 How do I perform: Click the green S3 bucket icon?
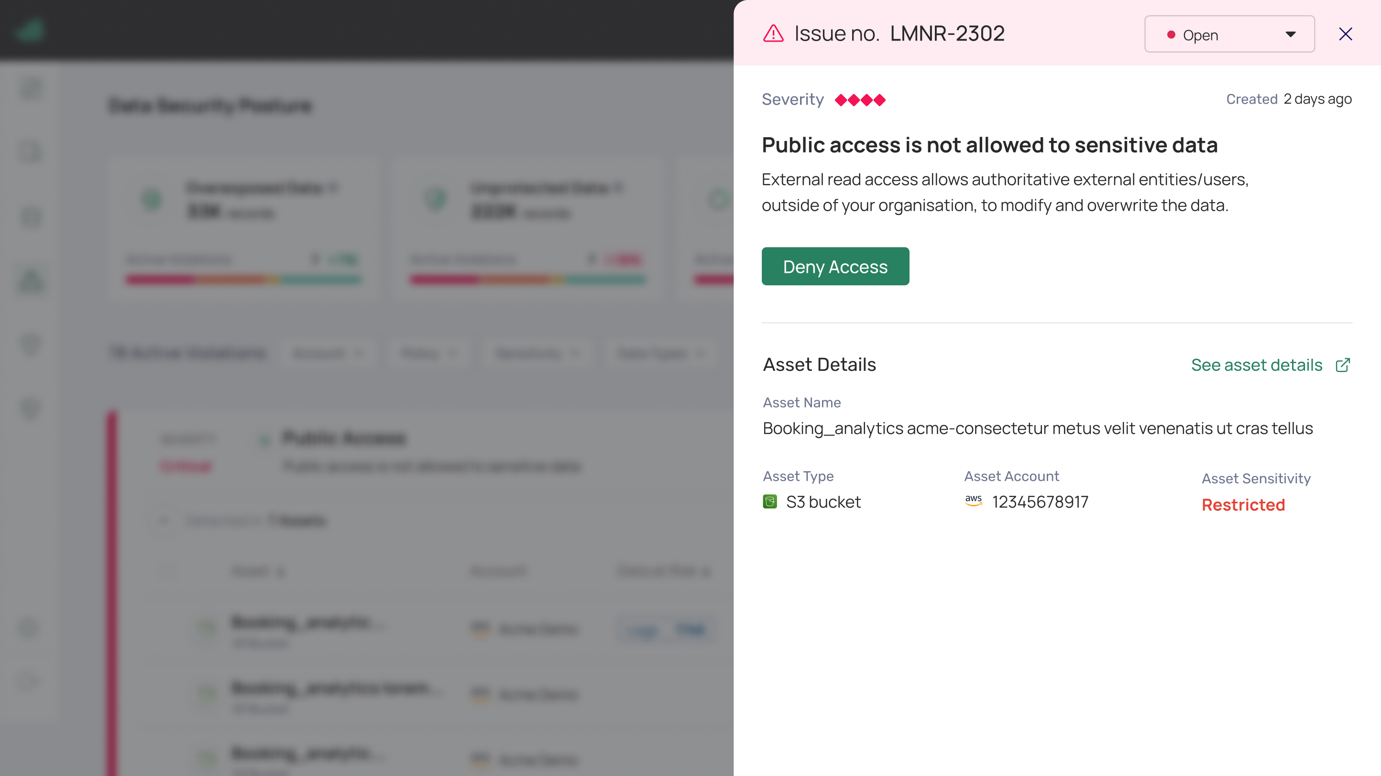(x=770, y=502)
